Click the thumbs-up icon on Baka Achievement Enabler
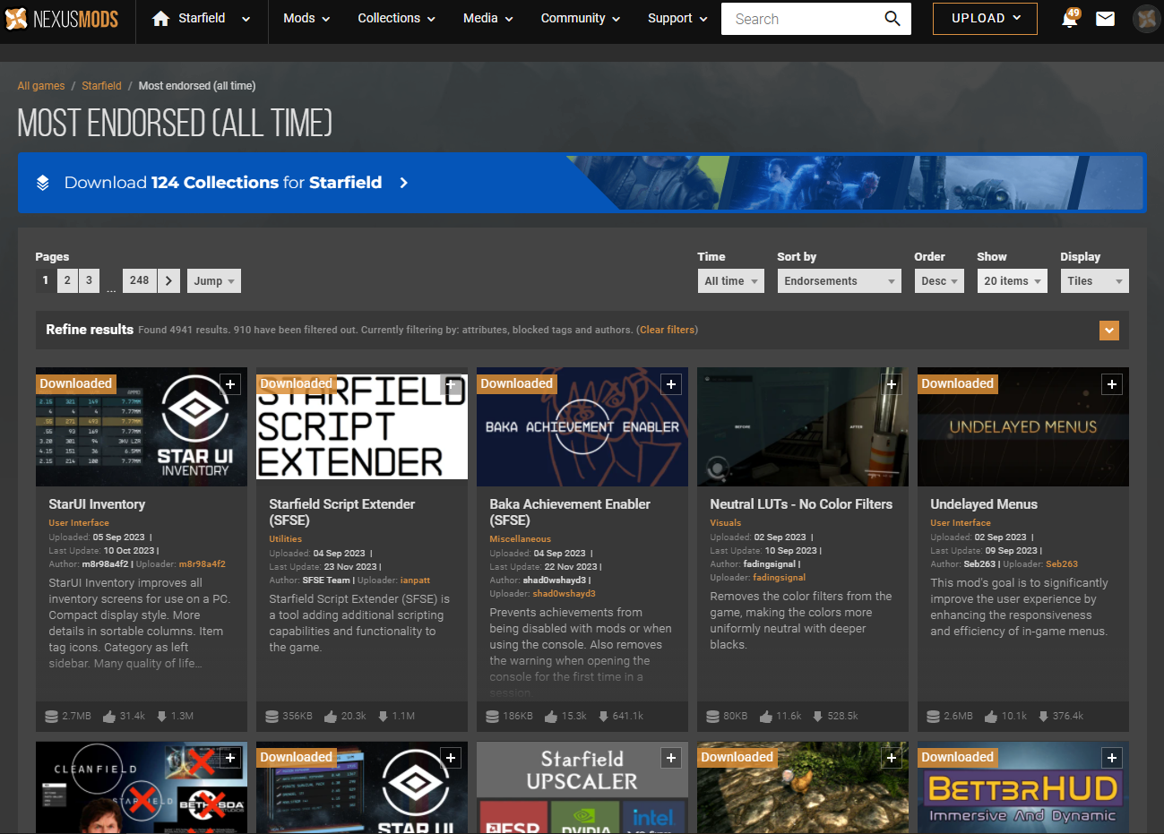The width and height of the screenshot is (1164, 834). tap(551, 716)
